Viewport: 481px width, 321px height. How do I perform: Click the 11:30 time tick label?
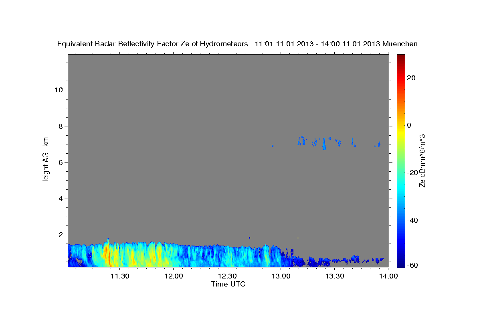[x=120, y=276]
